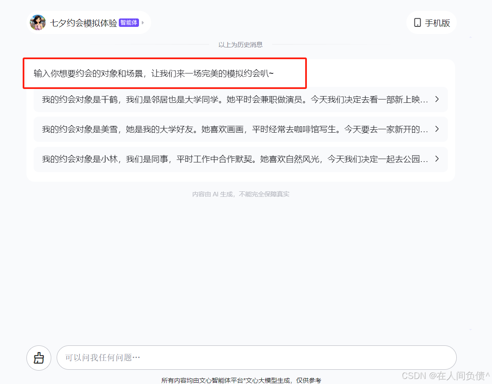Click the 内容由 AI 生成 disclaimer text
The image size is (492, 384).
tap(241, 194)
